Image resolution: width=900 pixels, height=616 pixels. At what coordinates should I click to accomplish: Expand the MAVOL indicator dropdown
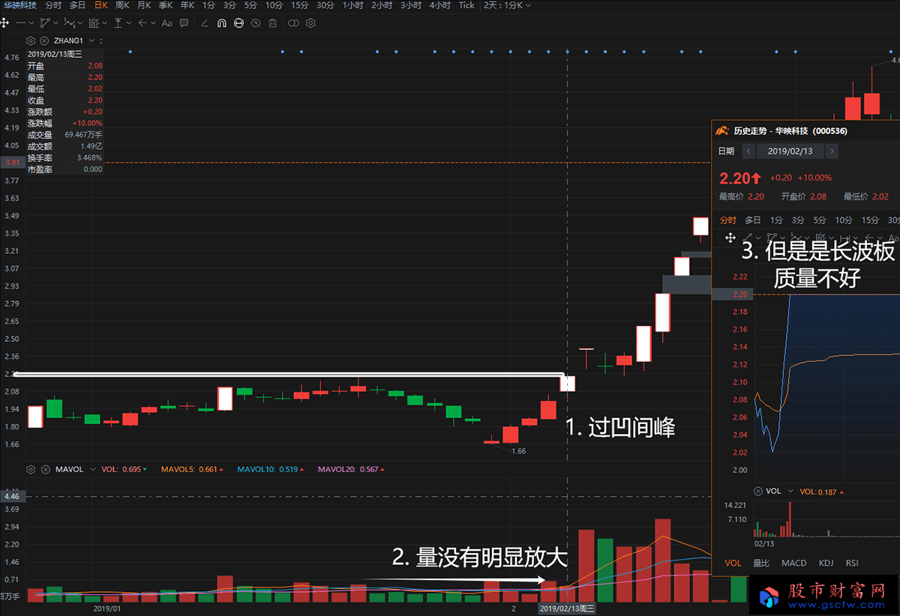[92, 469]
